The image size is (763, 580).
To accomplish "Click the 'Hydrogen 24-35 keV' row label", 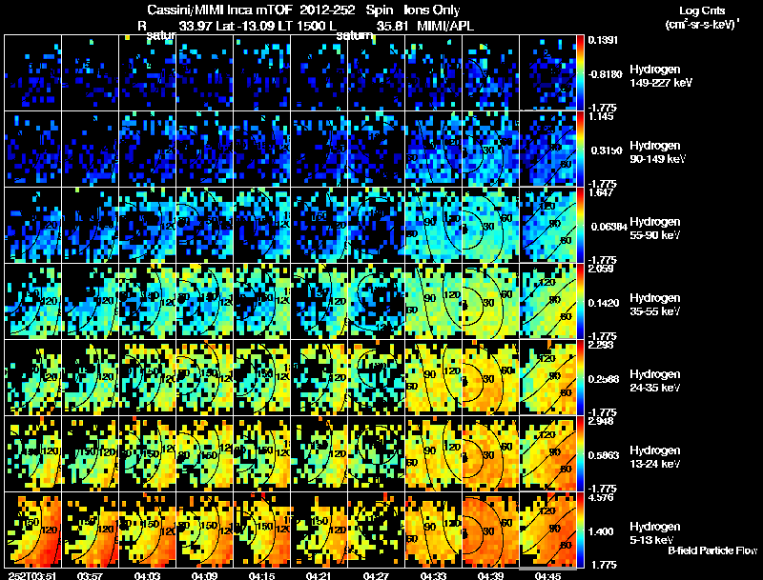I will (655, 381).
